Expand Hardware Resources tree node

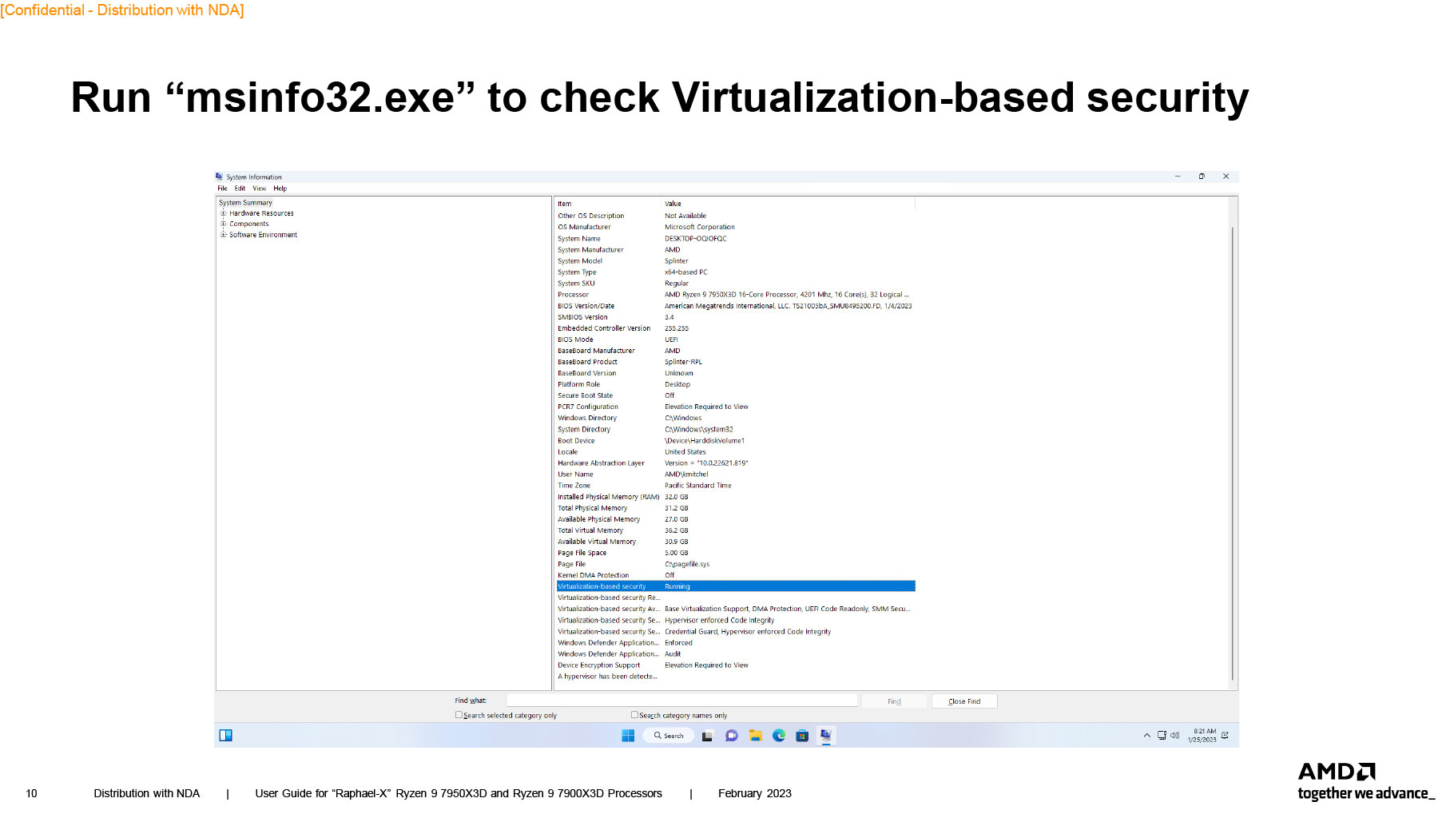tap(224, 213)
